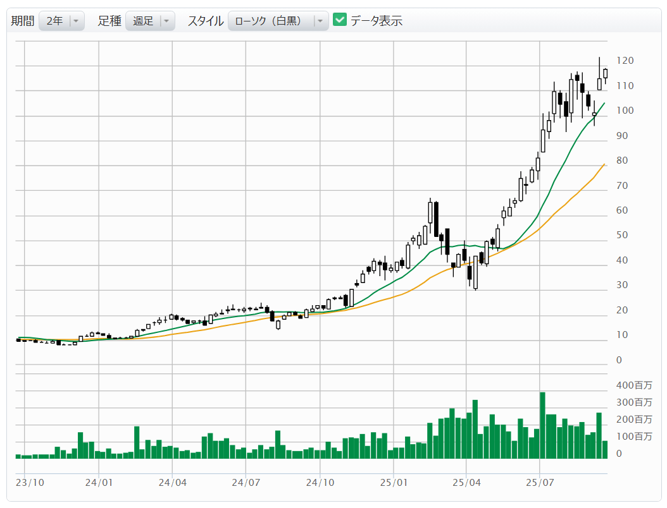Click the 100百万 volume axis label
667x508 pixels.
(x=633, y=437)
